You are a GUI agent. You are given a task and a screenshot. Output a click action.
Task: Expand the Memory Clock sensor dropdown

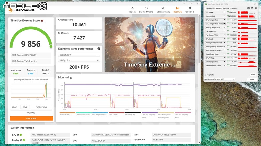225,16
